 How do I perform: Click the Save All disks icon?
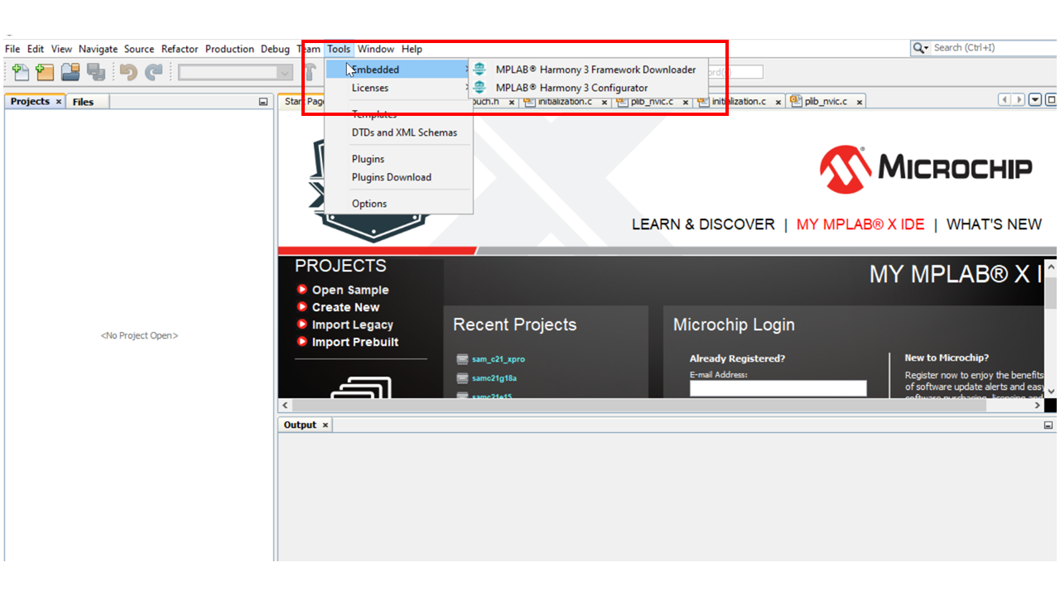pos(95,72)
